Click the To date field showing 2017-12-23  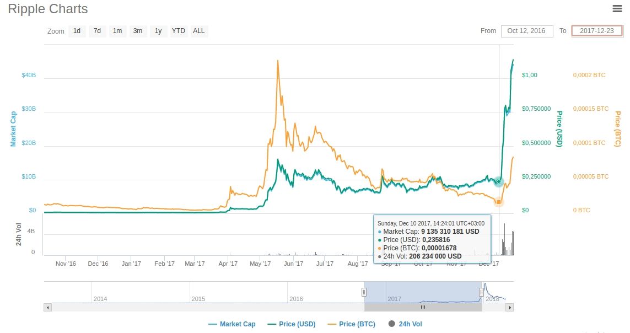pyautogui.click(x=597, y=31)
